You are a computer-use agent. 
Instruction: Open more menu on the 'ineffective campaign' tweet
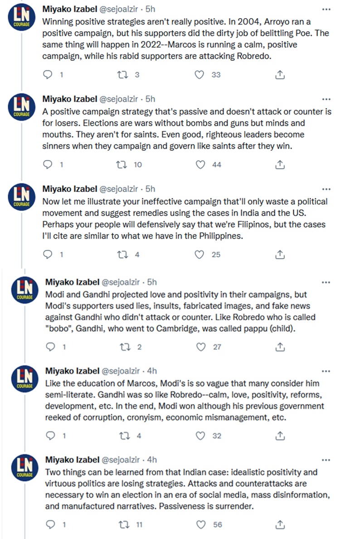click(325, 188)
